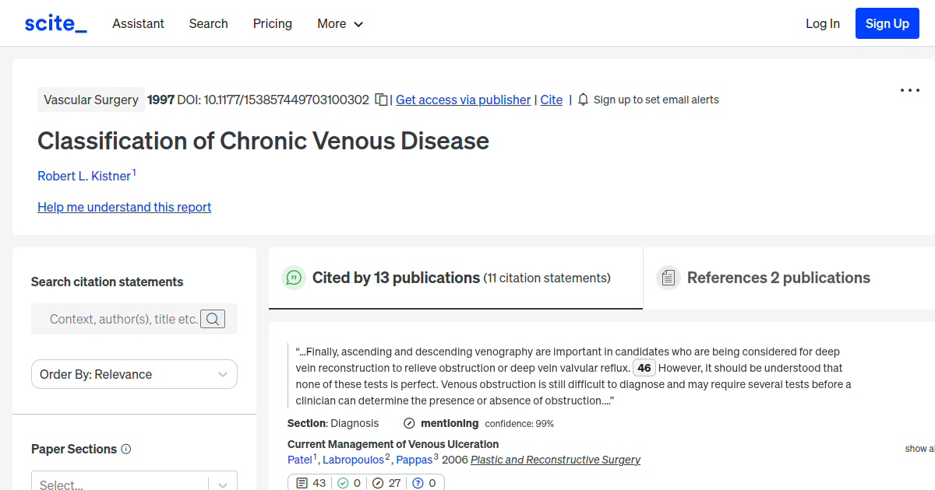The width and height of the screenshot is (935, 490).
Task: Click the scite_ logo
Action: pos(55,23)
